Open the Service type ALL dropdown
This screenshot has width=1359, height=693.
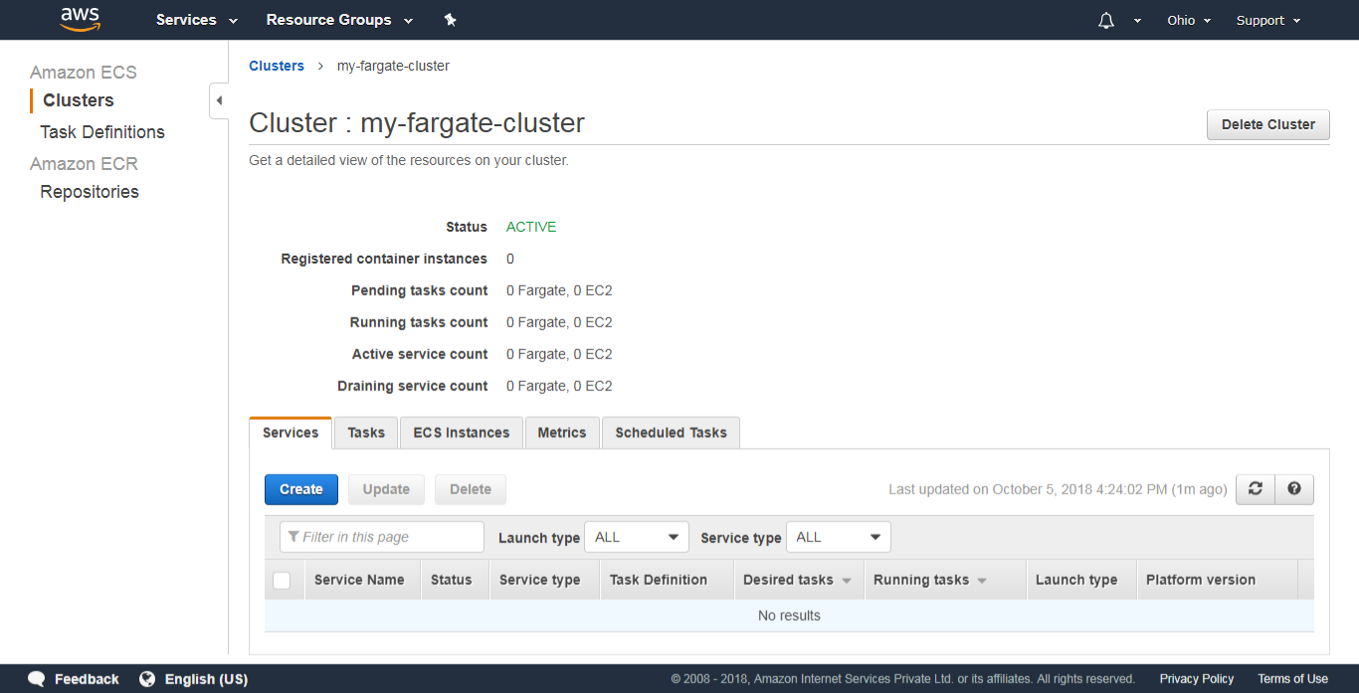point(839,537)
